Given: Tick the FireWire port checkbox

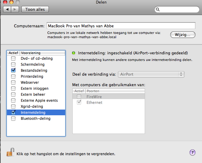Looking at the screenshot, I should 79,97.
